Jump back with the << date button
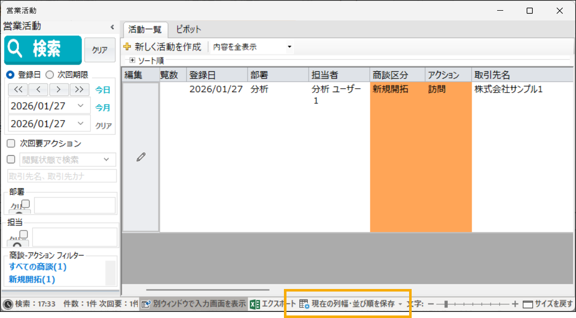The width and height of the screenshot is (576, 318). [18, 89]
